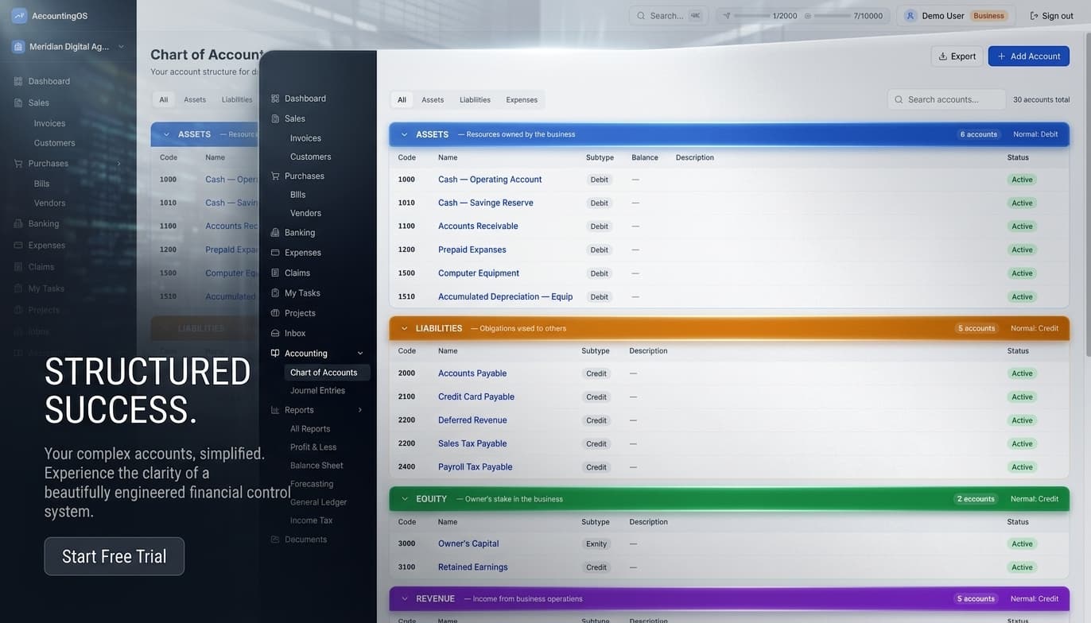The width and height of the screenshot is (1091, 623).
Task: Click the Expenses icon in the dimmed background sidebar
Action: click(18, 246)
